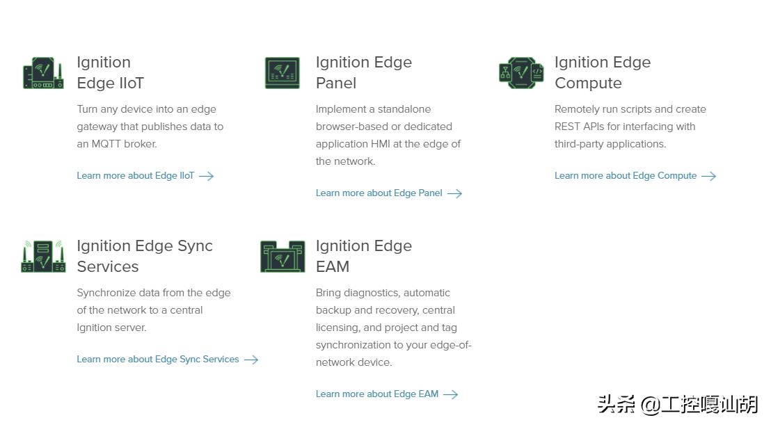Click the Ignition Edge Sync Services icon

(43, 257)
